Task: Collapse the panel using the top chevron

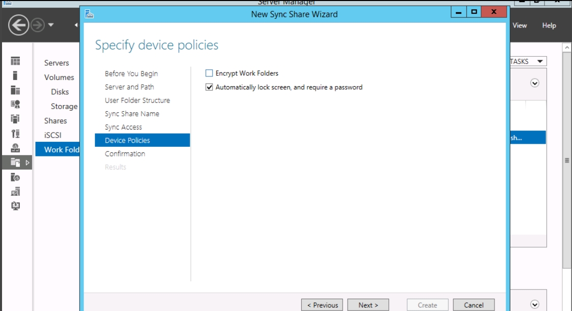Action: [x=535, y=83]
